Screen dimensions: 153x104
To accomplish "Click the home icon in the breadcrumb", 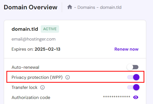I will (x=70, y=7).
